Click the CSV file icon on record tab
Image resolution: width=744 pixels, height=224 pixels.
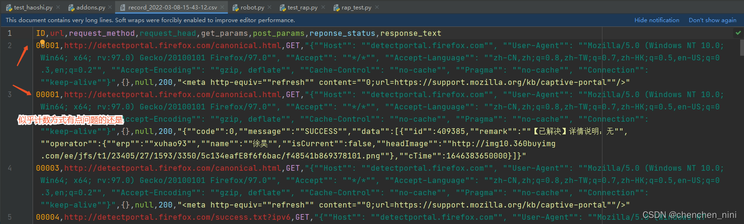click(x=123, y=8)
